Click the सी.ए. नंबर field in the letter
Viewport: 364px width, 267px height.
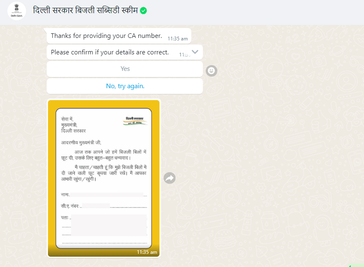pyautogui.click(x=104, y=206)
